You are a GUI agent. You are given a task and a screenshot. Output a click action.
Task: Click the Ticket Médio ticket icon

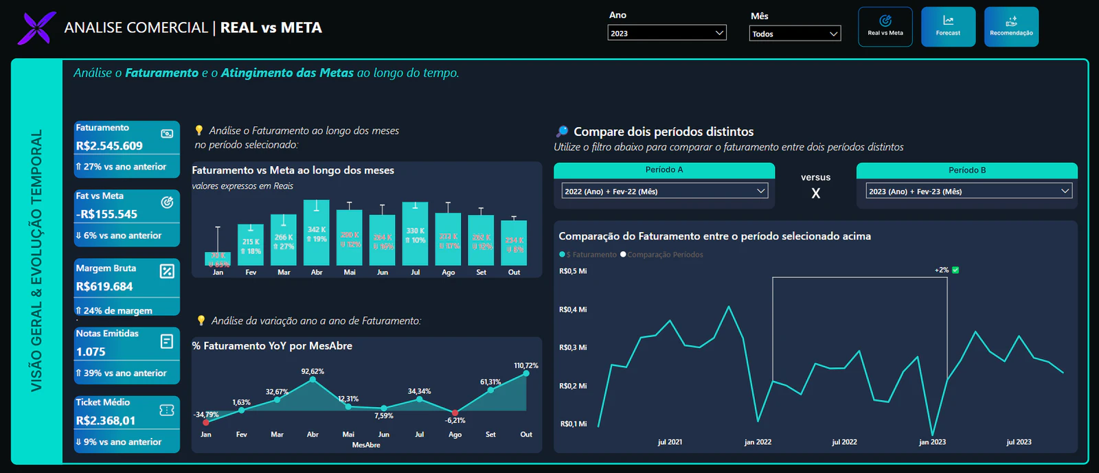167,410
